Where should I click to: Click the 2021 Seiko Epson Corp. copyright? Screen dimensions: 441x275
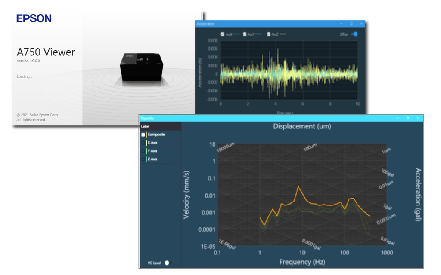(x=37, y=115)
